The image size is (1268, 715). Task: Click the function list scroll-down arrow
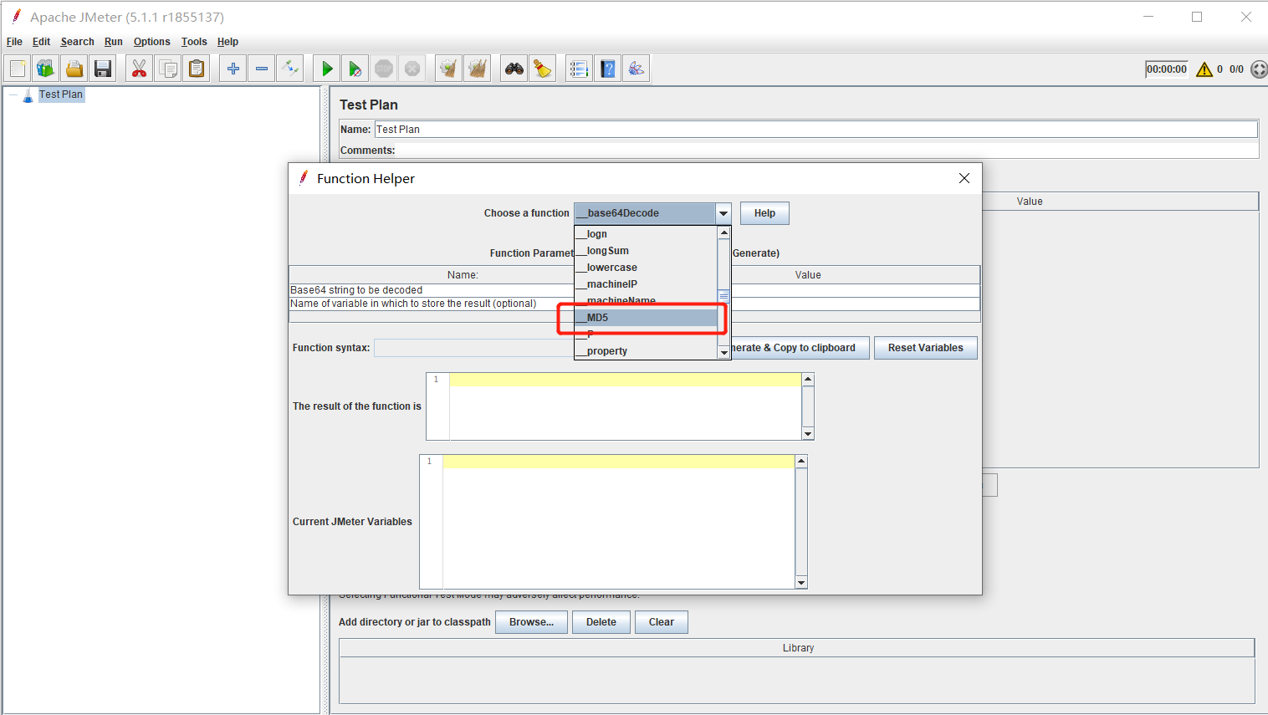724,353
